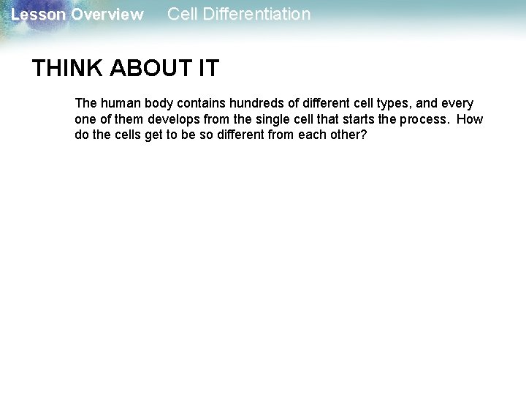526x395 pixels.
Task: Click the 'Lesson Overview' header text
Action: click(x=77, y=15)
